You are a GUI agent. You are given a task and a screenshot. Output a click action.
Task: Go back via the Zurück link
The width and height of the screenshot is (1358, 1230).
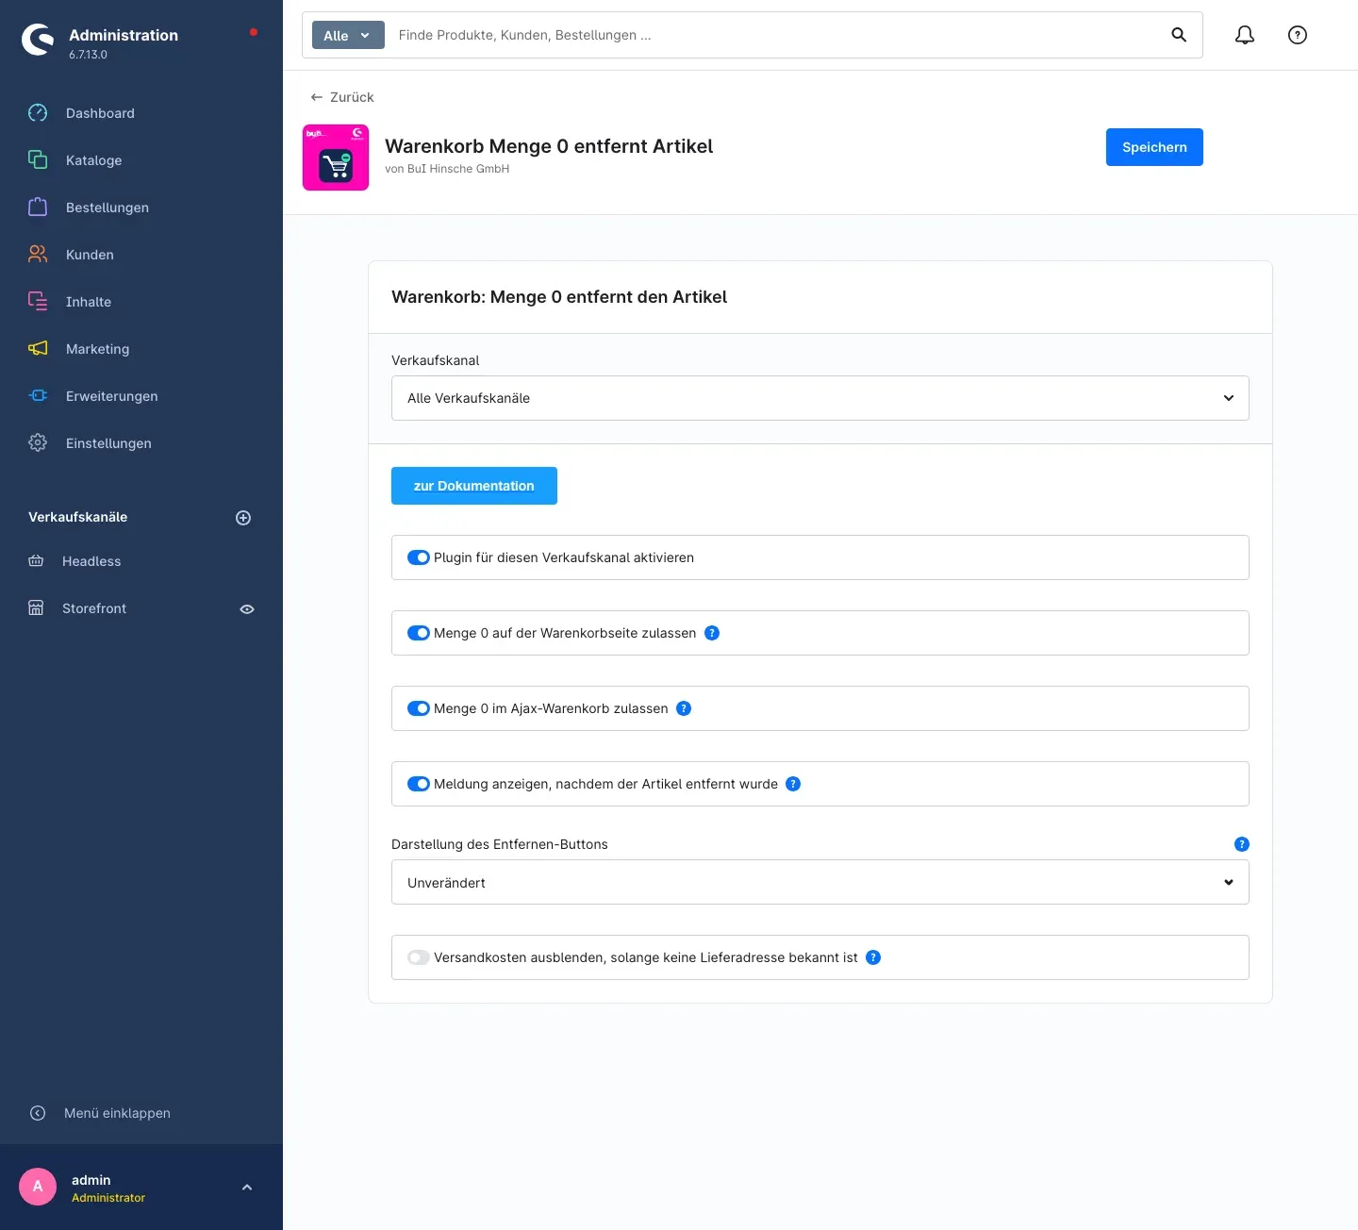point(342,97)
